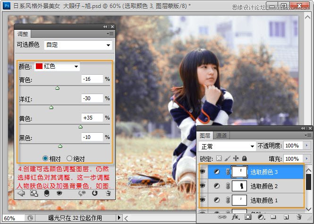This screenshot has width=314, height=224.
Task: Switch to the 图层 tab
Action: (205, 136)
